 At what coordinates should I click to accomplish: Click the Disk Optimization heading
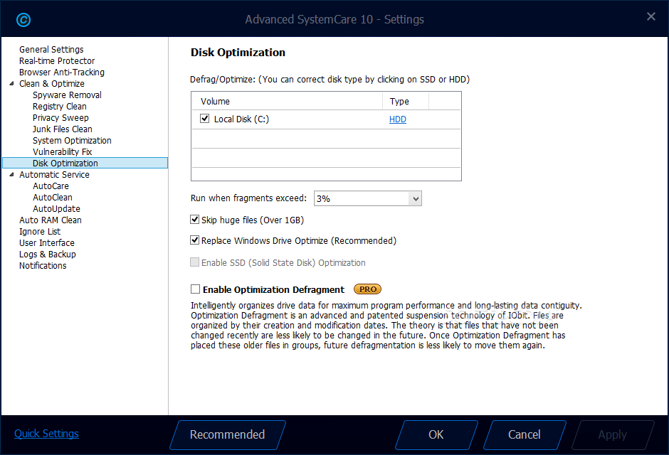click(238, 53)
